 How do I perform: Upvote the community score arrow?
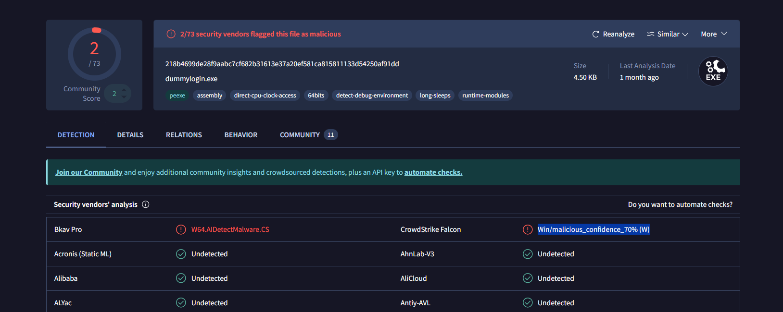click(124, 90)
